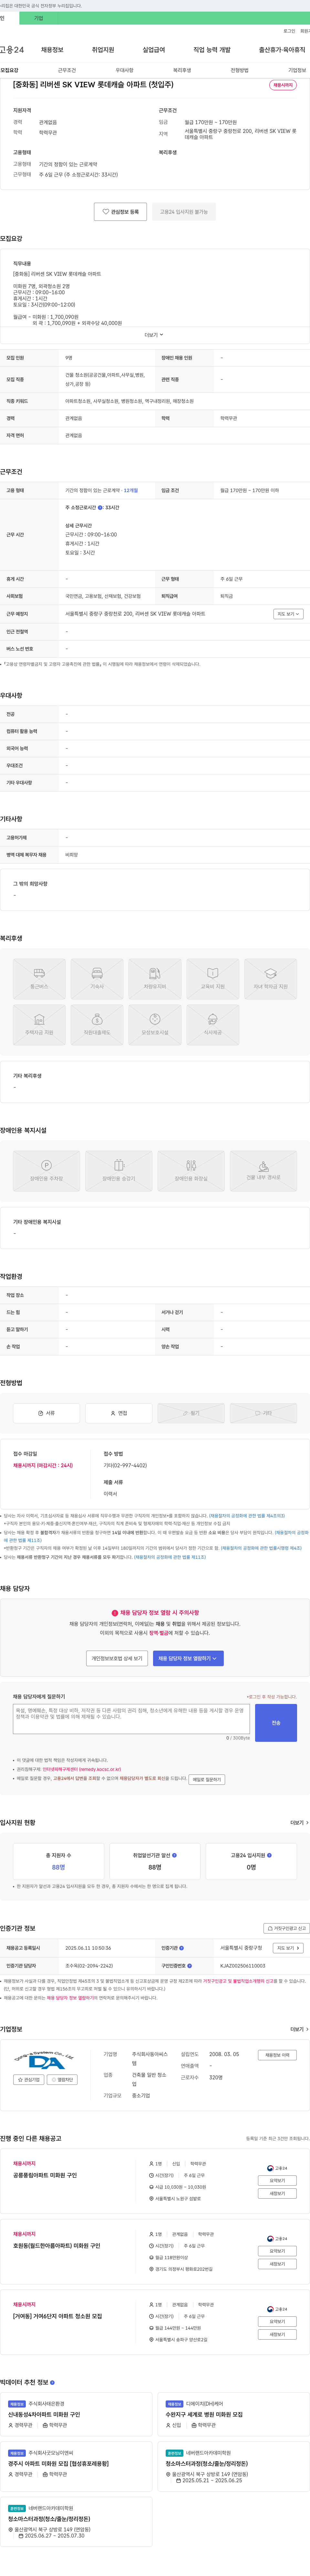
Task: Click the blue 전송 send button
Action: (x=276, y=1723)
